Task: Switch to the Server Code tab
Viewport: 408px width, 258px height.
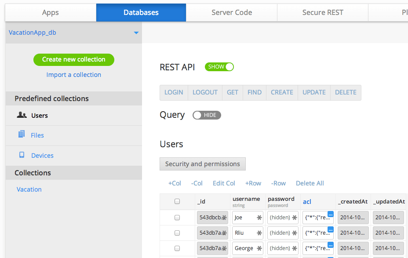Action: (x=231, y=12)
